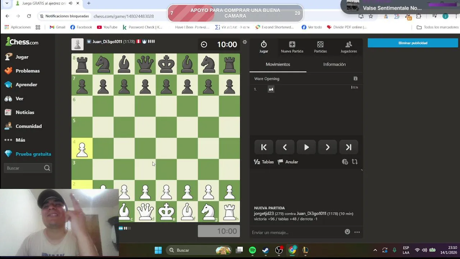Open the Partidas tab
460x259 pixels.
(320, 47)
